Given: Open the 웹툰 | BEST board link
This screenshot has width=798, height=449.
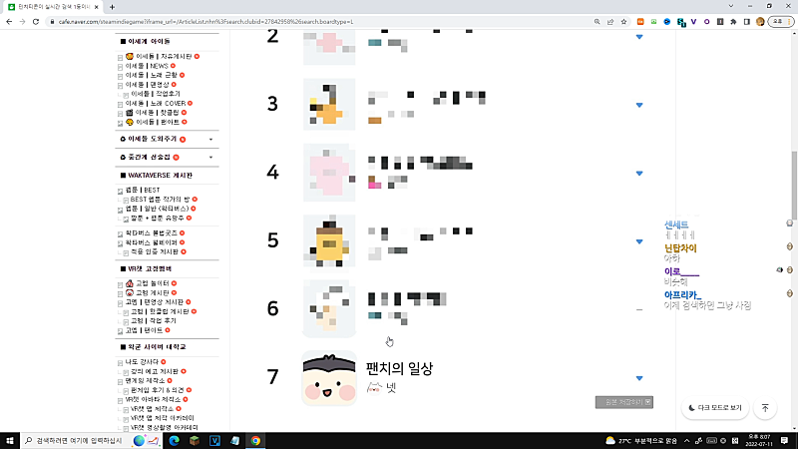Looking at the screenshot, I should (x=143, y=190).
